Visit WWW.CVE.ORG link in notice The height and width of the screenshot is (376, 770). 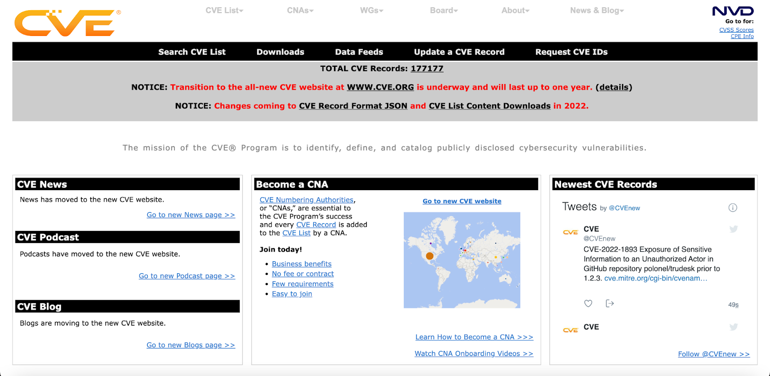(380, 87)
